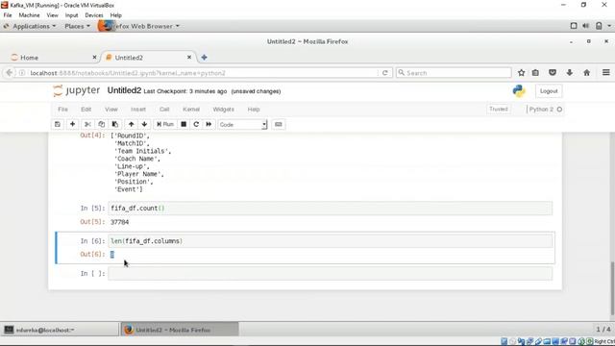Screen dimensions: 615x346
Task: Click the 1 / 4 workspace switcher
Action: (603, 329)
